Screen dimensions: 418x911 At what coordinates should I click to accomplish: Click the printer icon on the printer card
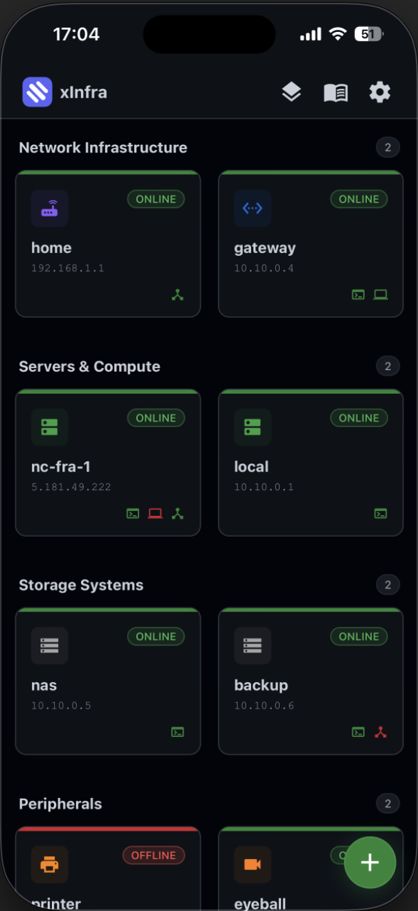(49, 865)
